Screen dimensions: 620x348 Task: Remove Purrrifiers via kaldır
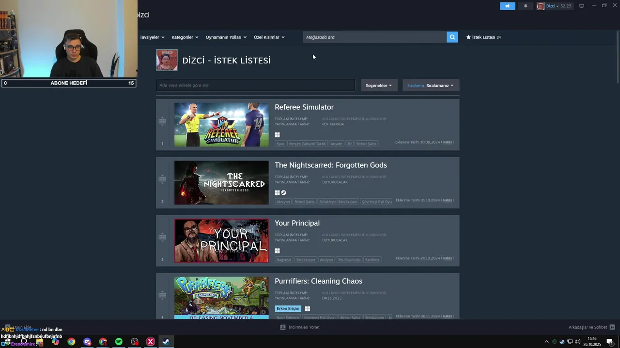point(448,316)
